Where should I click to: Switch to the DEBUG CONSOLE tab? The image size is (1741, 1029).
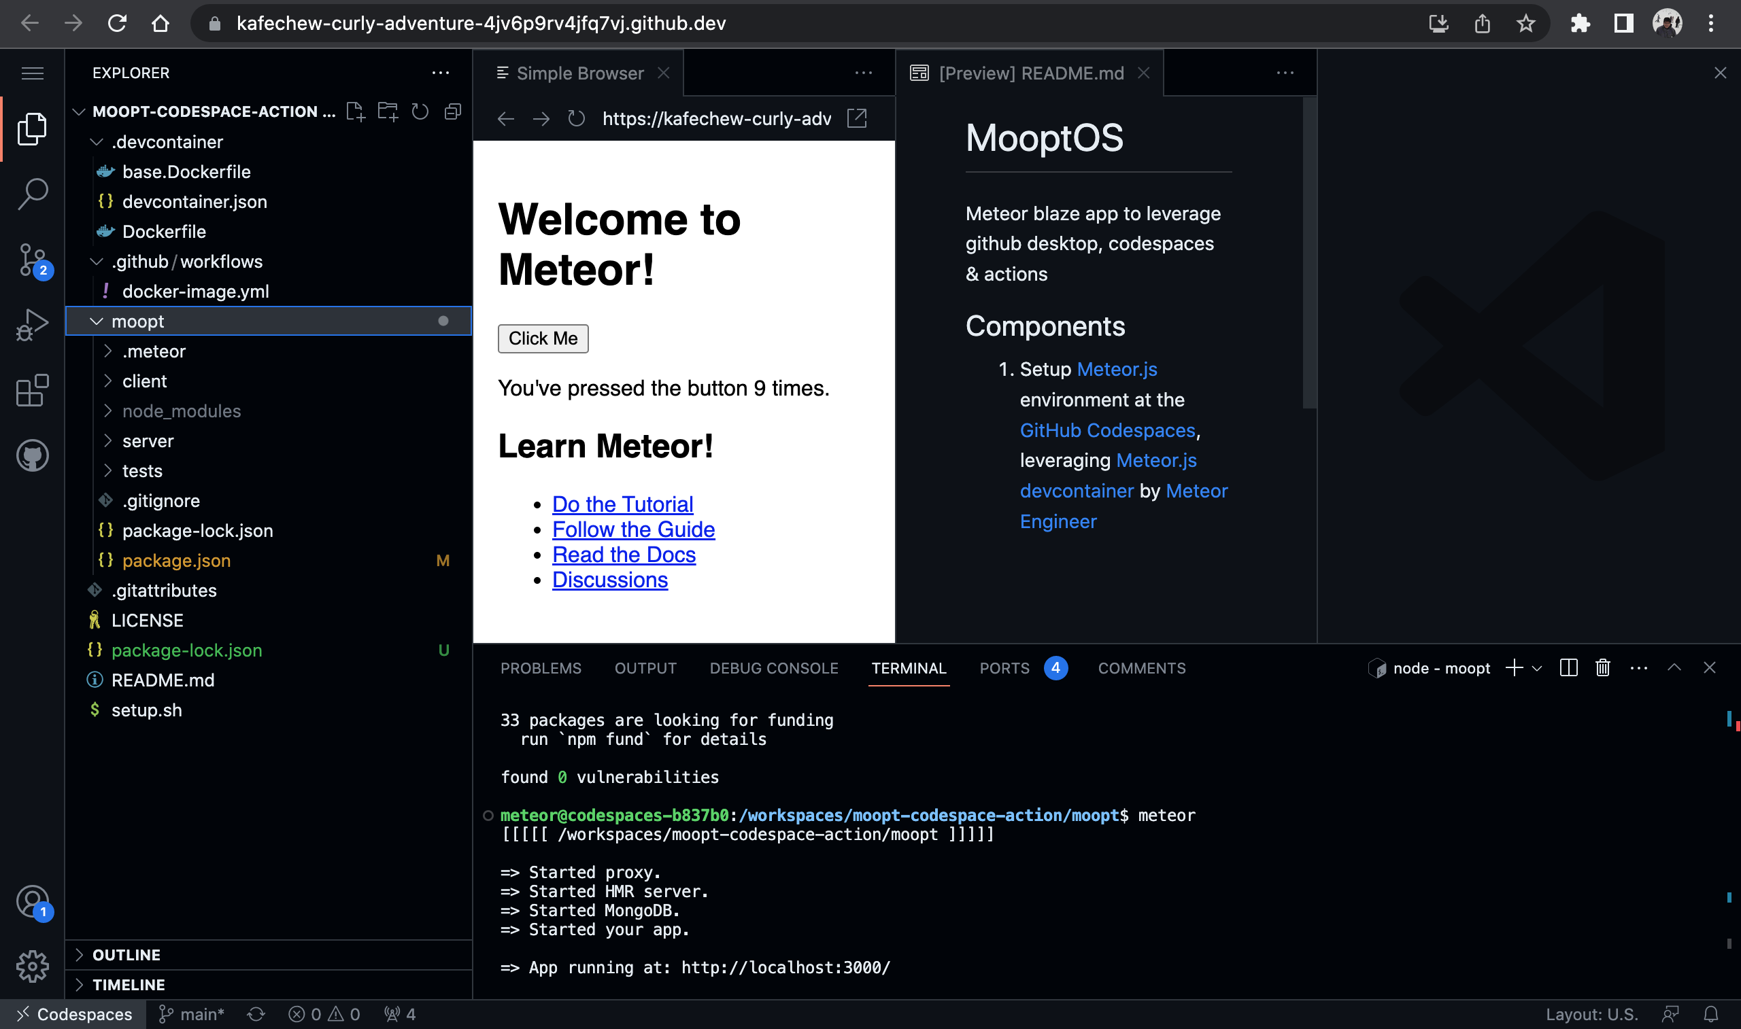tap(773, 667)
